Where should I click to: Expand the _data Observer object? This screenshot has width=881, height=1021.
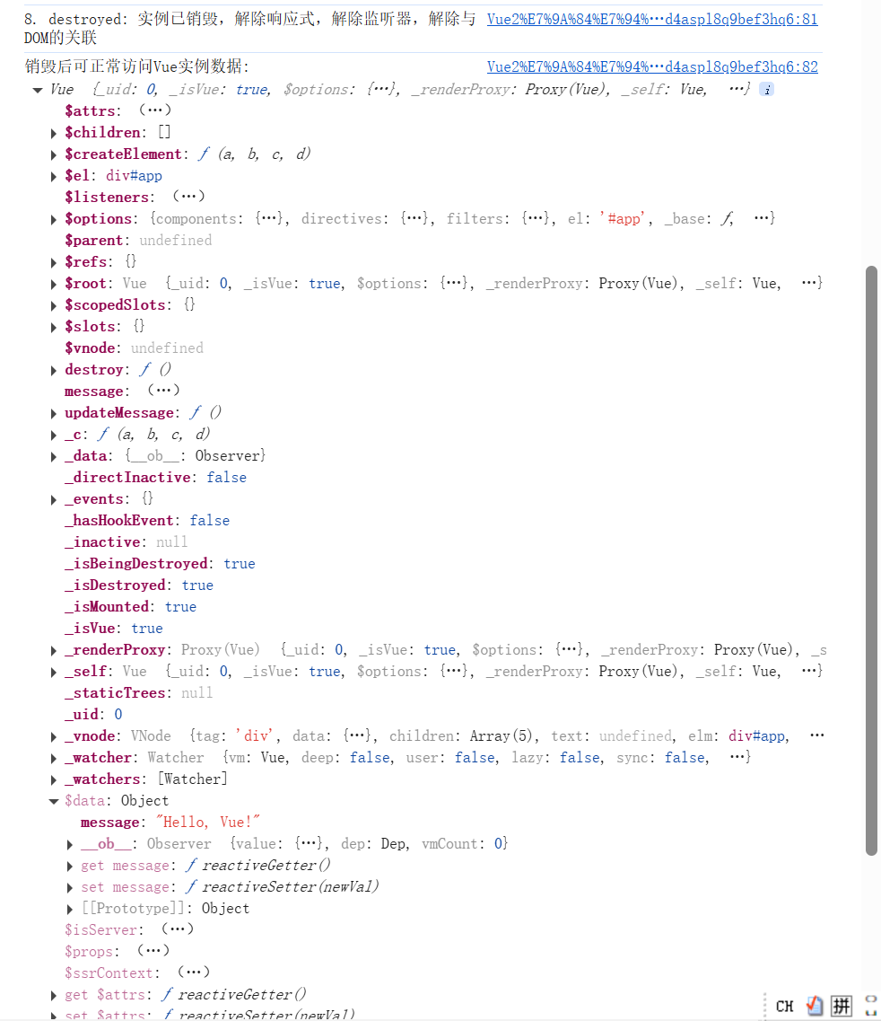(53, 456)
